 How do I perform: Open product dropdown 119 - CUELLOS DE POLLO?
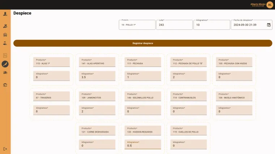click(189, 130)
